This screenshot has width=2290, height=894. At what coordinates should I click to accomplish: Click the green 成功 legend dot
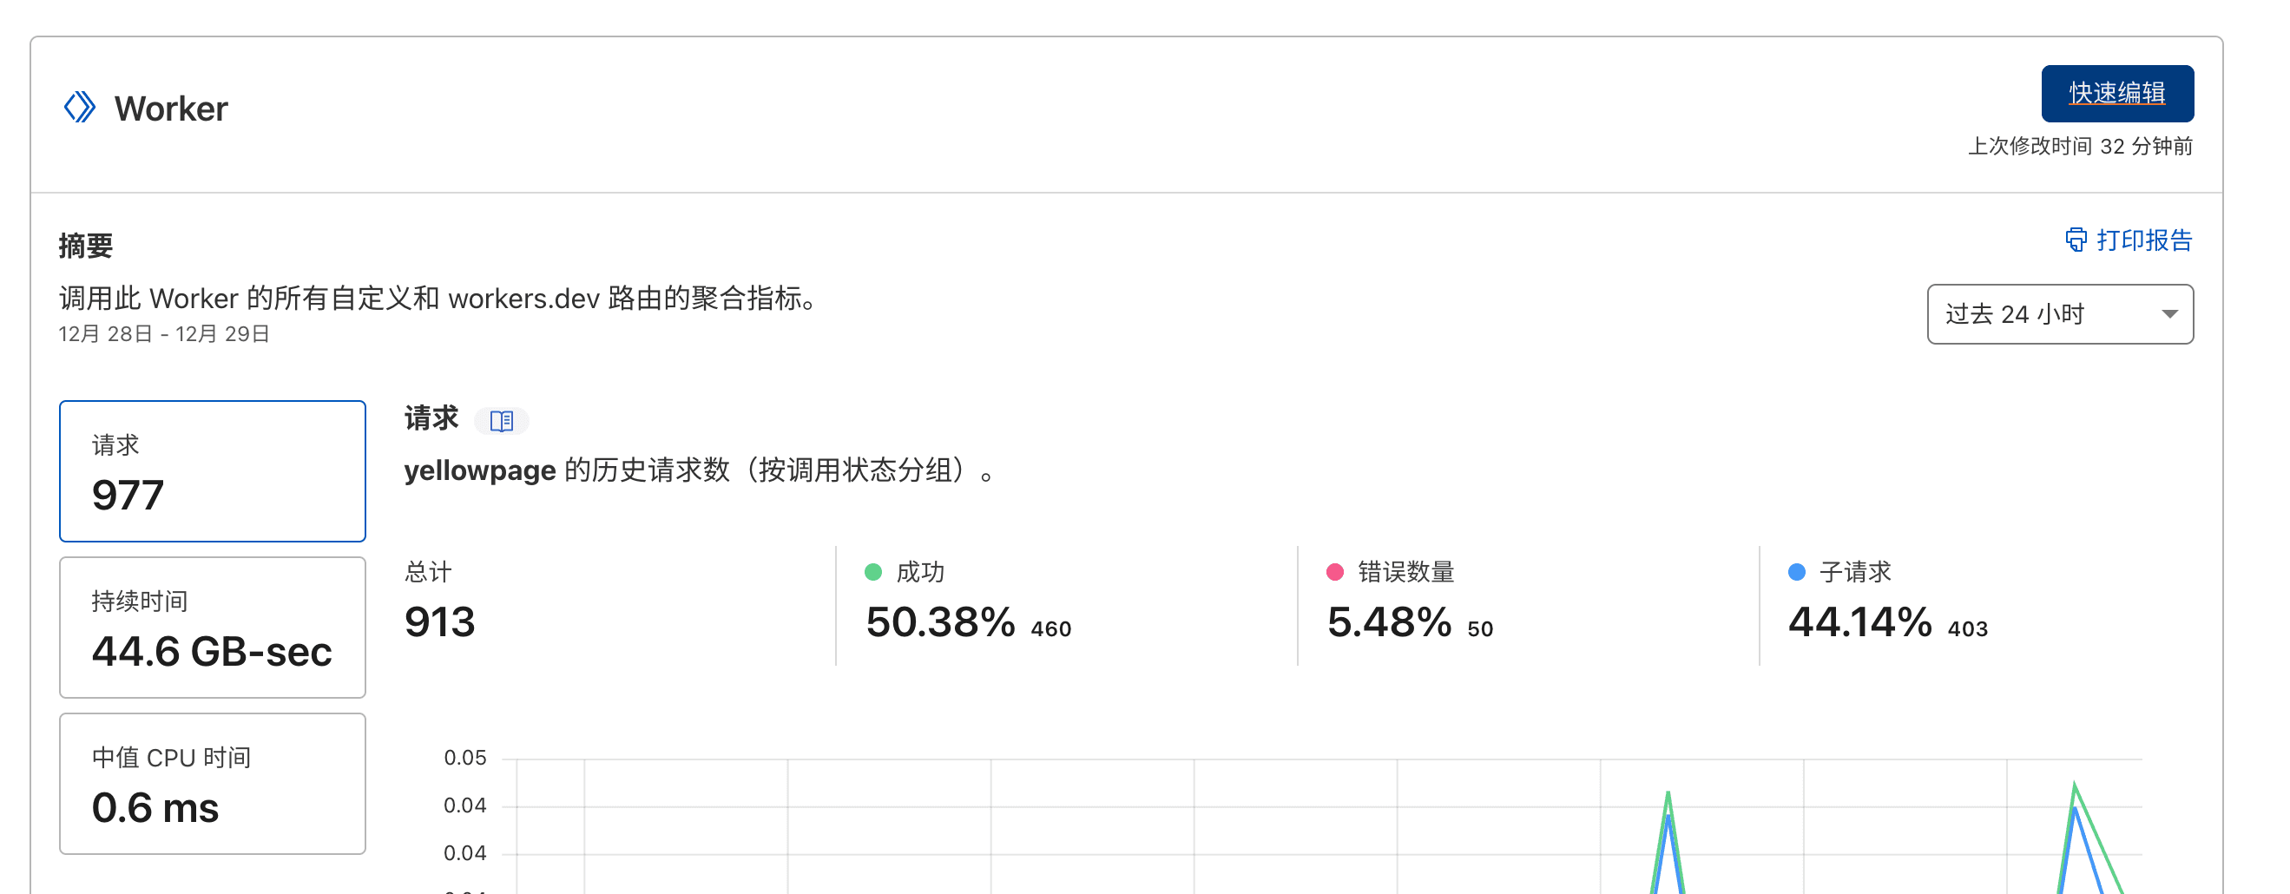point(873,572)
